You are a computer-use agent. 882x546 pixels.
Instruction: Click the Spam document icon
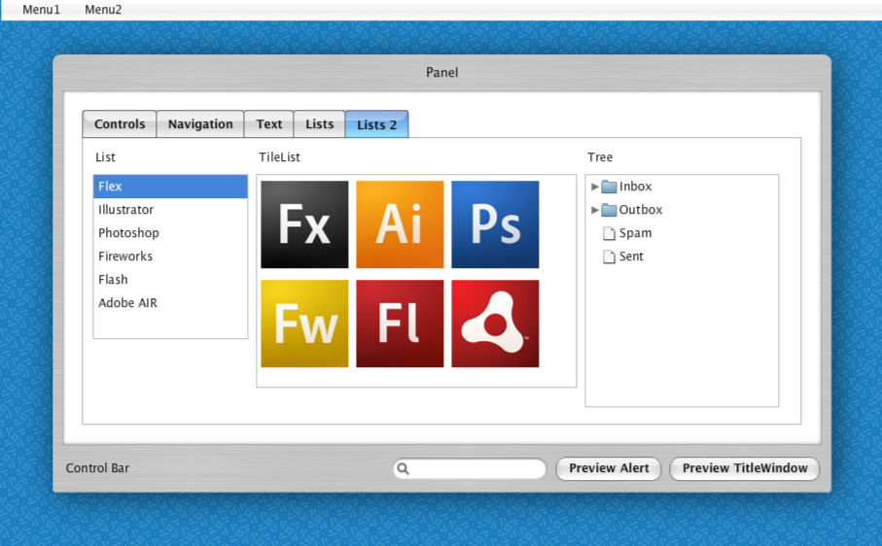tap(609, 233)
